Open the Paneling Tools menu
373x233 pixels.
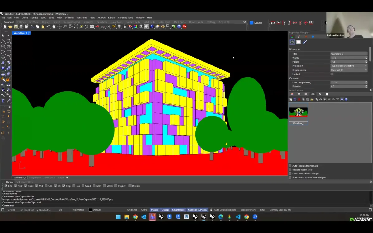click(125, 18)
